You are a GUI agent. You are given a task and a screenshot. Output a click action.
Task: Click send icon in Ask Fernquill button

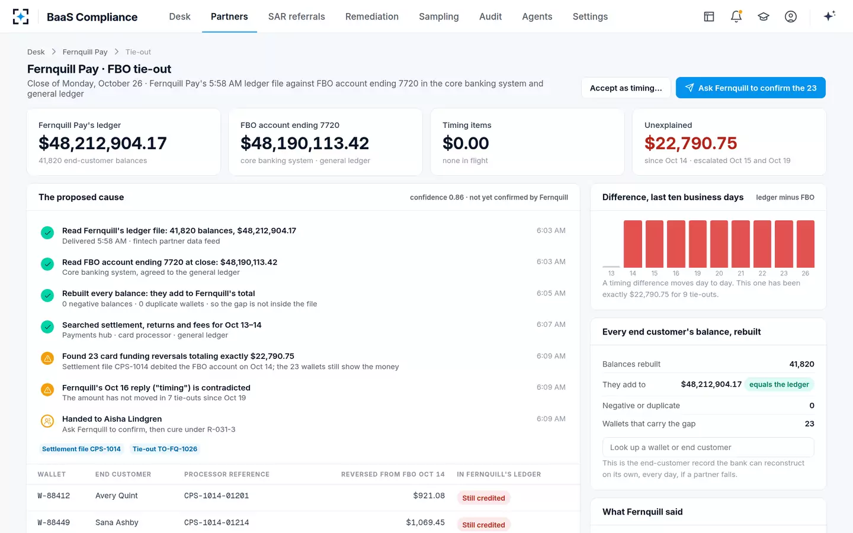coord(690,88)
